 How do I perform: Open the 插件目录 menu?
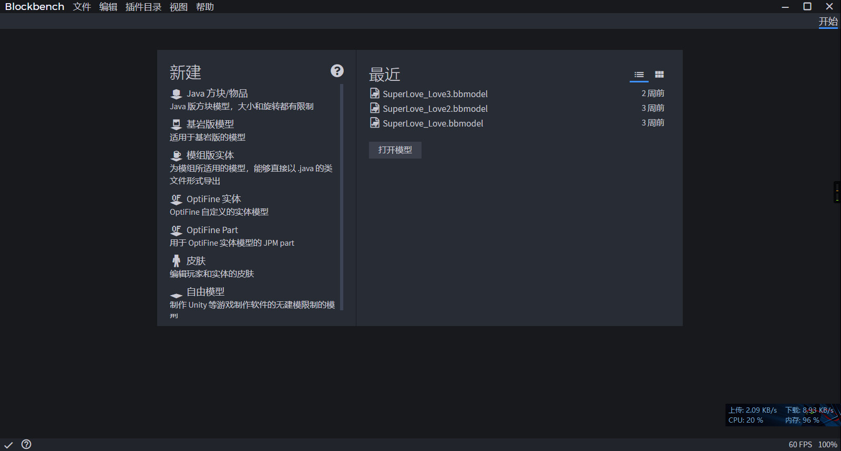coord(143,7)
